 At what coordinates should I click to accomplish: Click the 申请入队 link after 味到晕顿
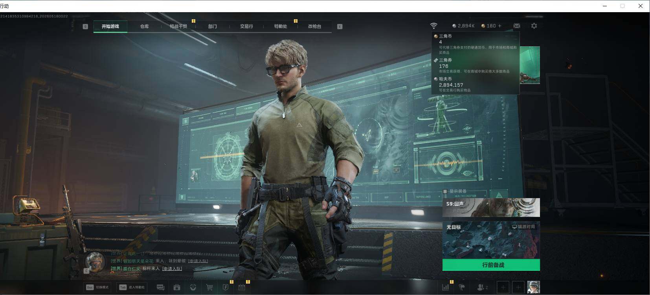pyautogui.click(x=198, y=261)
